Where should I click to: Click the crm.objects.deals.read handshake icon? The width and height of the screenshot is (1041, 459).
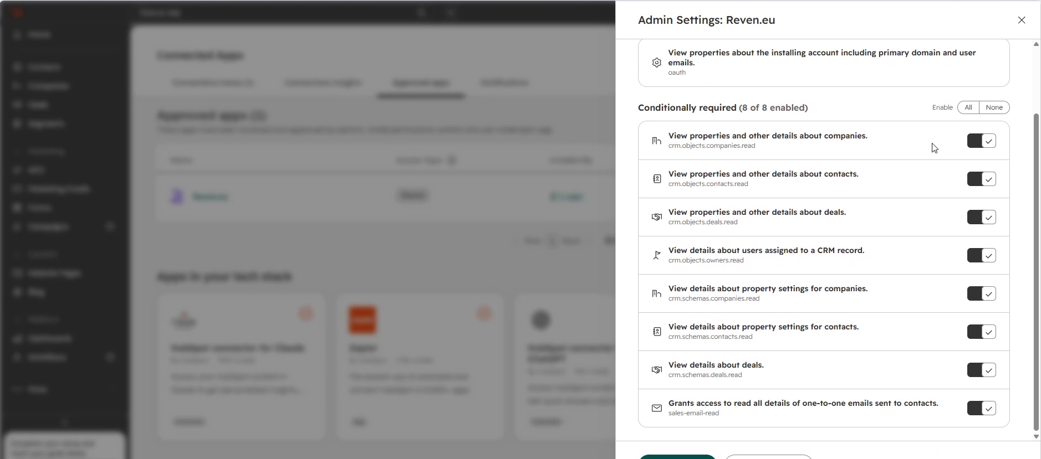pyautogui.click(x=657, y=217)
